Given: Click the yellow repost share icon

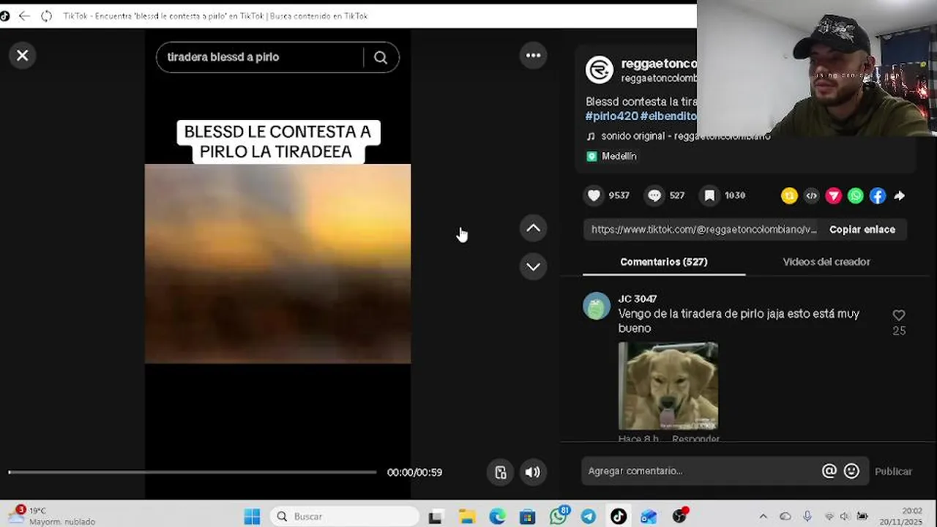Looking at the screenshot, I should coord(789,195).
